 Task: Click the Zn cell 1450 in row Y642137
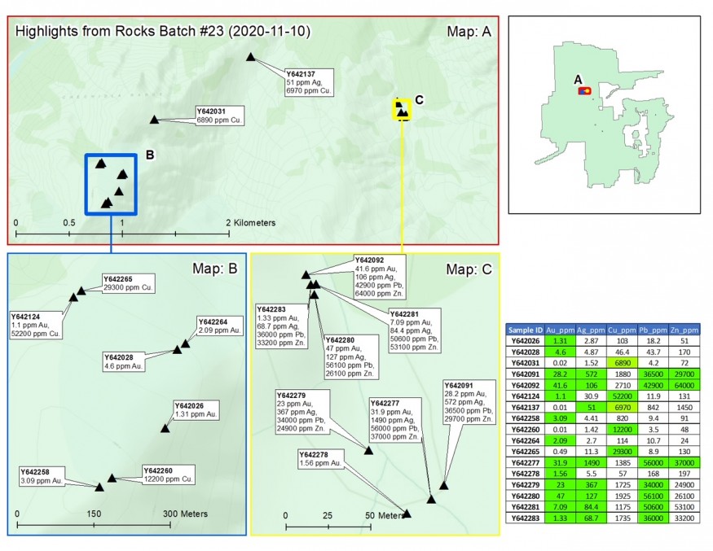(684, 408)
